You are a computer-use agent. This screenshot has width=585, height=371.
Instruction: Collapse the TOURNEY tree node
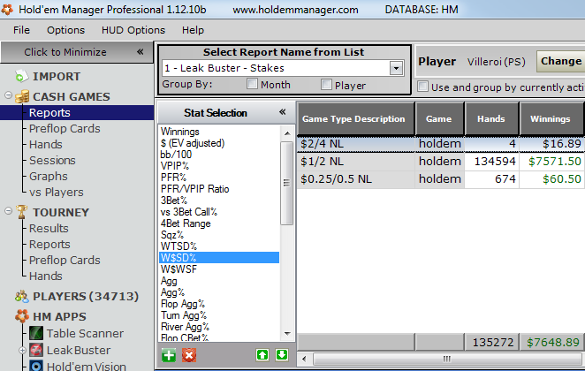point(8,211)
